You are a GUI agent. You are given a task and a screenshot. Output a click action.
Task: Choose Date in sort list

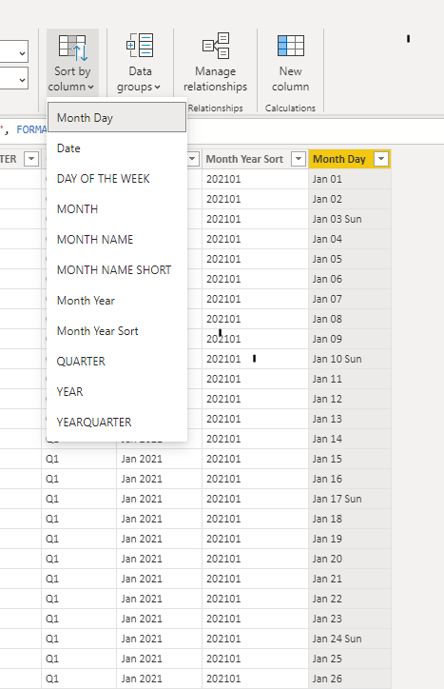(117, 148)
